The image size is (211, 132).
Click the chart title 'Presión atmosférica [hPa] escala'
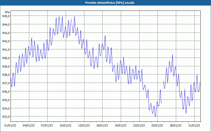(x=110, y=3)
